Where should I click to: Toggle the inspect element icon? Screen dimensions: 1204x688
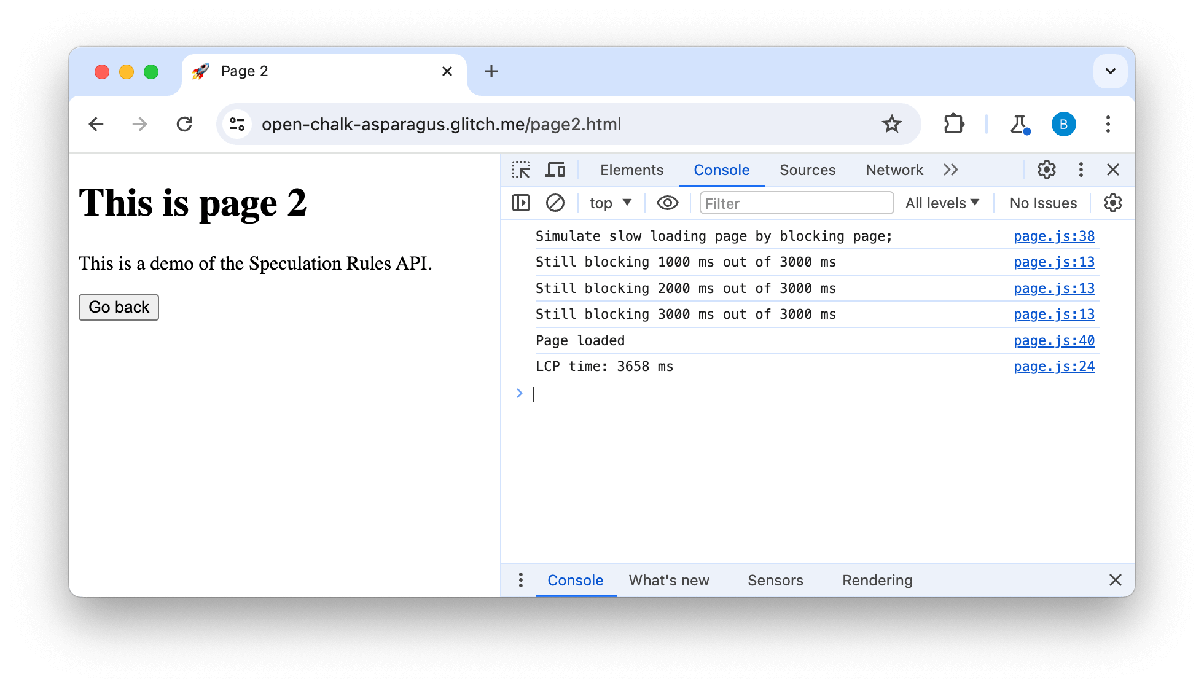tap(521, 170)
